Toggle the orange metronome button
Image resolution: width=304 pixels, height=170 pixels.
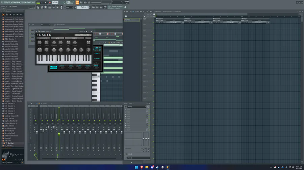tap(77, 2)
